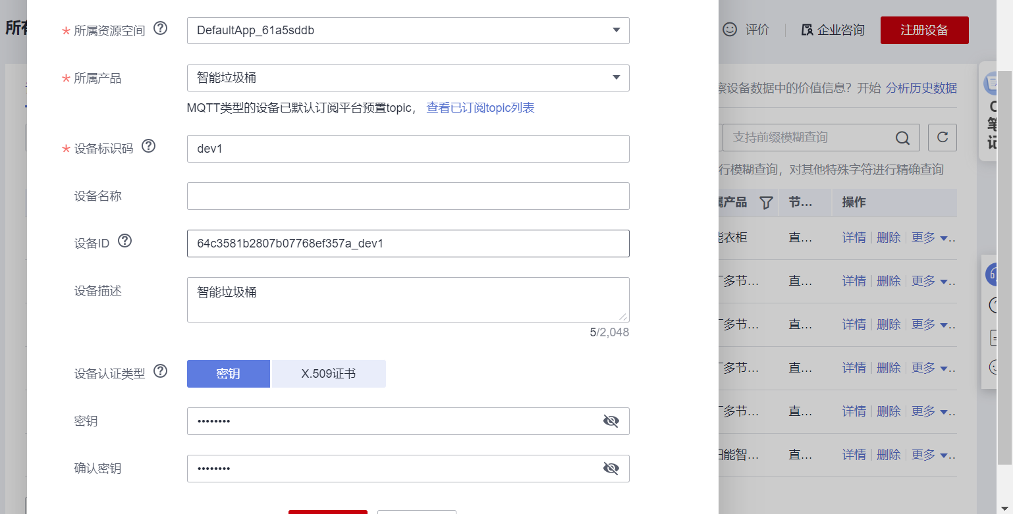The width and height of the screenshot is (1013, 514).
Task: Select 密钥 authentication type
Action: [229, 374]
